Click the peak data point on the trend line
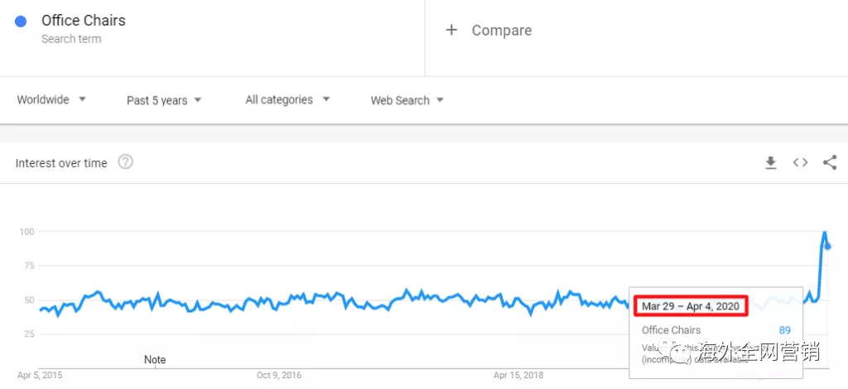Image resolution: width=848 pixels, height=389 pixels. pyautogui.click(x=825, y=233)
